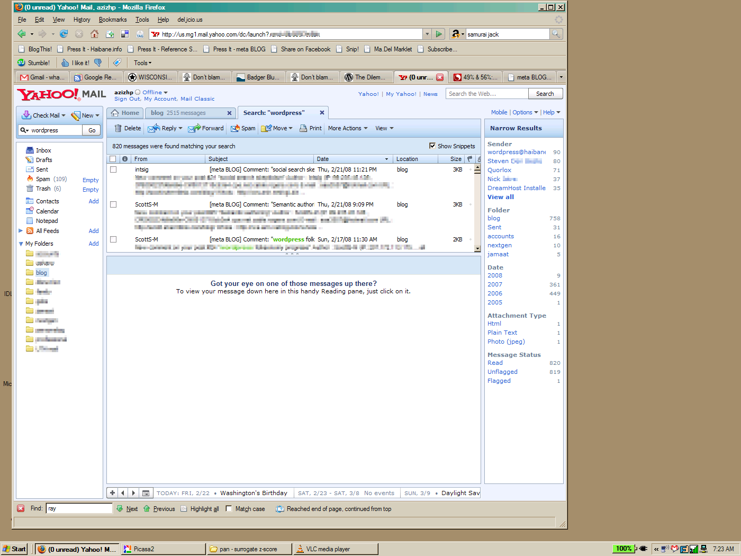Open the More Actions dropdown
The height and width of the screenshot is (556, 741).
[x=348, y=128]
